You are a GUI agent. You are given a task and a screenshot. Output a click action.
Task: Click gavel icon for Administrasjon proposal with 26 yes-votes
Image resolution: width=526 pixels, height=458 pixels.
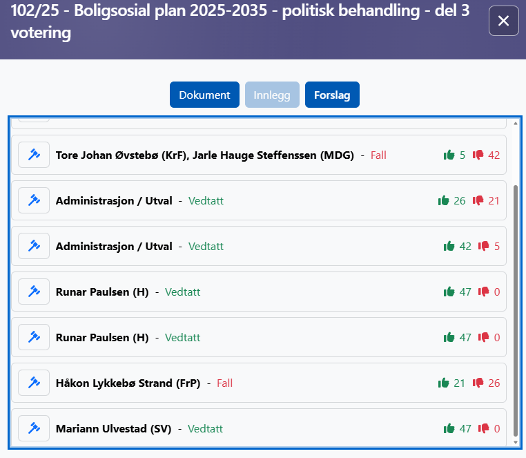[34, 200]
